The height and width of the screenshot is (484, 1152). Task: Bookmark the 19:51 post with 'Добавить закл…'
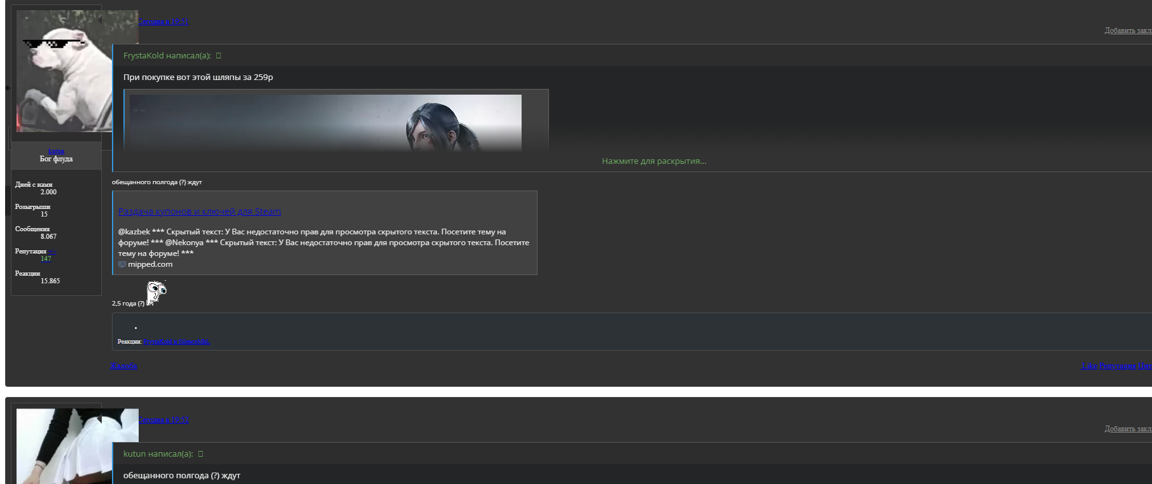(1128, 30)
